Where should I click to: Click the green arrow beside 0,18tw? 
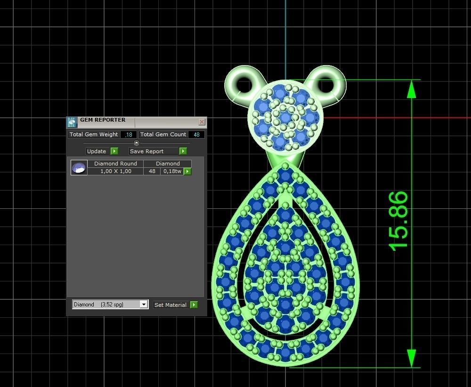point(187,172)
